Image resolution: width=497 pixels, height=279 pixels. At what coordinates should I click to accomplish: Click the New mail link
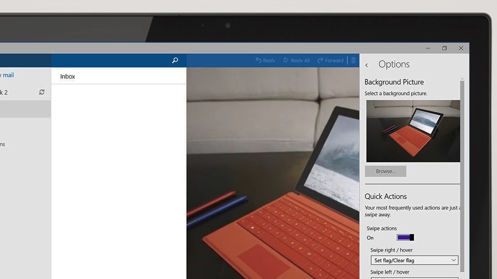coord(8,75)
